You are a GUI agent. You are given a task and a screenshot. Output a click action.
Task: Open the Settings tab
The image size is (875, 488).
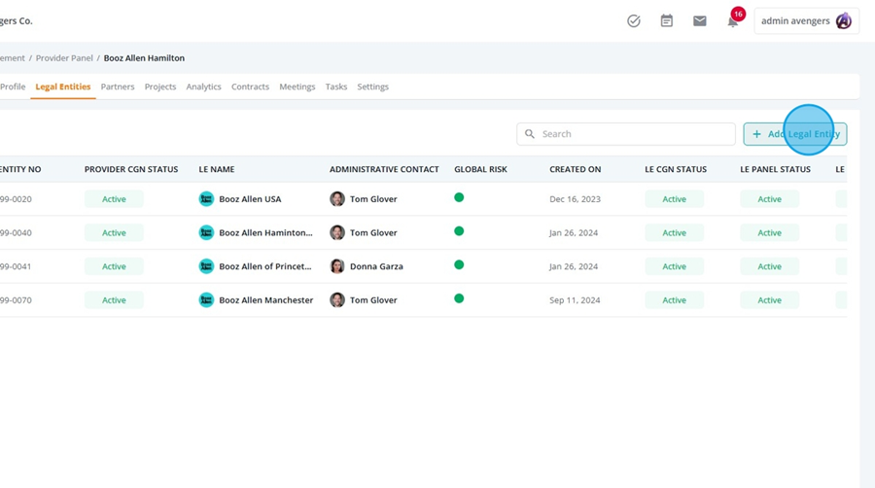click(372, 87)
